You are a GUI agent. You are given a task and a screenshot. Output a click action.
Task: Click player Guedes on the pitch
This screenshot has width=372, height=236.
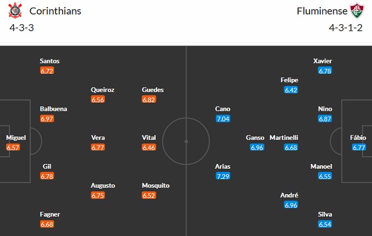click(x=153, y=90)
